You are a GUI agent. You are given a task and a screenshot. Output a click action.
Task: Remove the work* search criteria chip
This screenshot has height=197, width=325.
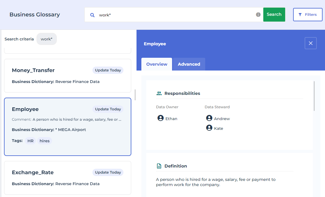(x=47, y=39)
